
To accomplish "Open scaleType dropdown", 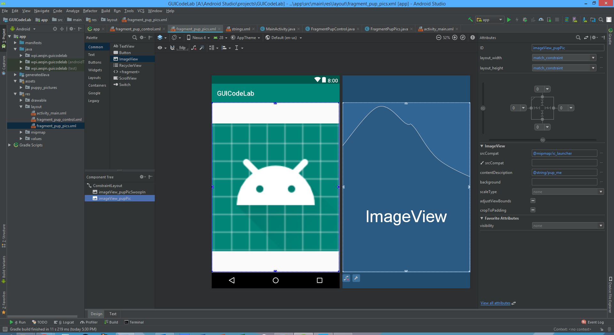I will (601, 192).
